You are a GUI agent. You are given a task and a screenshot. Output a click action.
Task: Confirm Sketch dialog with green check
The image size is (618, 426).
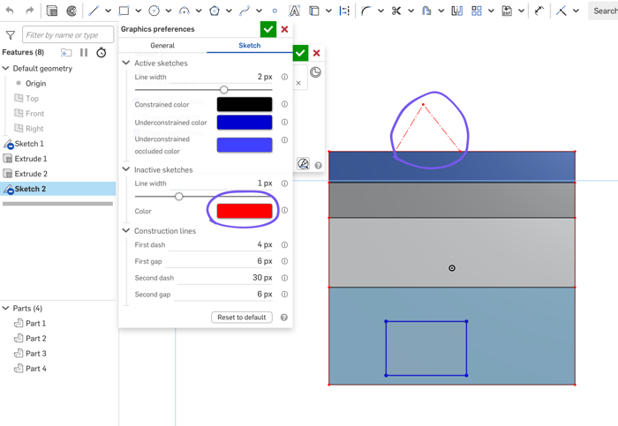click(300, 53)
